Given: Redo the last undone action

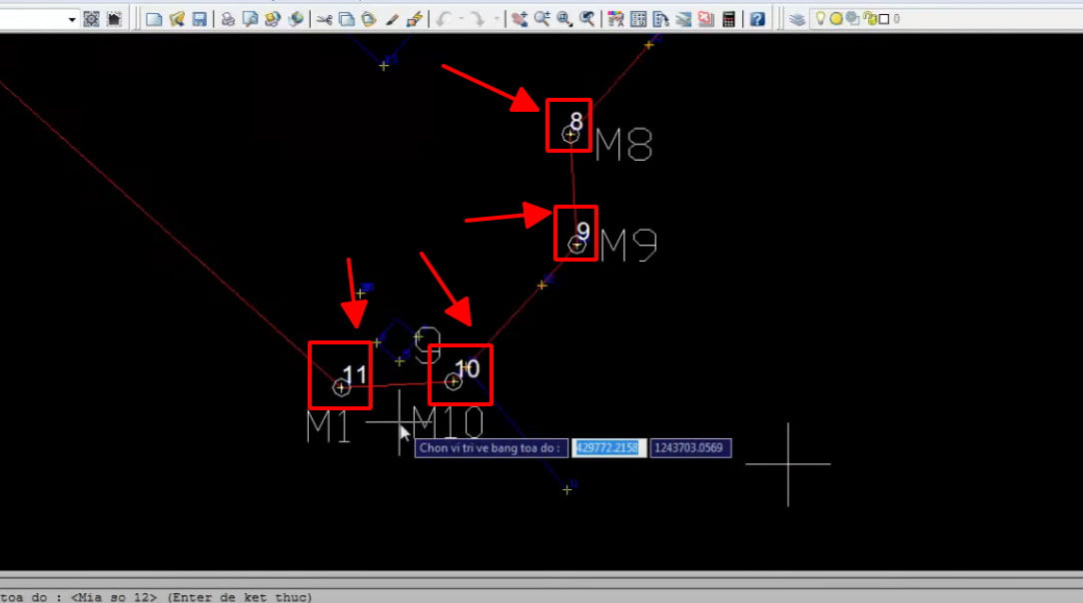Looking at the screenshot, I should click(x=478, y=19).
